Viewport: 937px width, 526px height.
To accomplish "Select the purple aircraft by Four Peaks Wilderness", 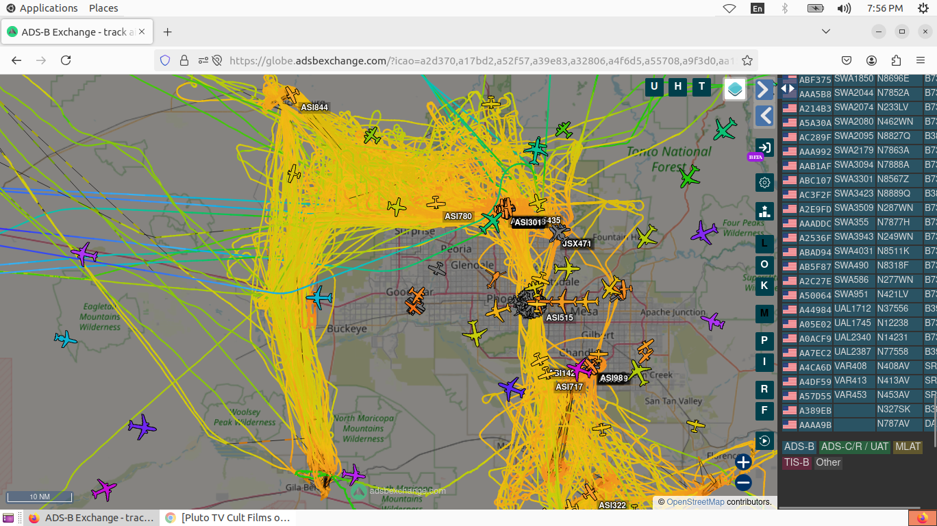I will pos(703,232).
